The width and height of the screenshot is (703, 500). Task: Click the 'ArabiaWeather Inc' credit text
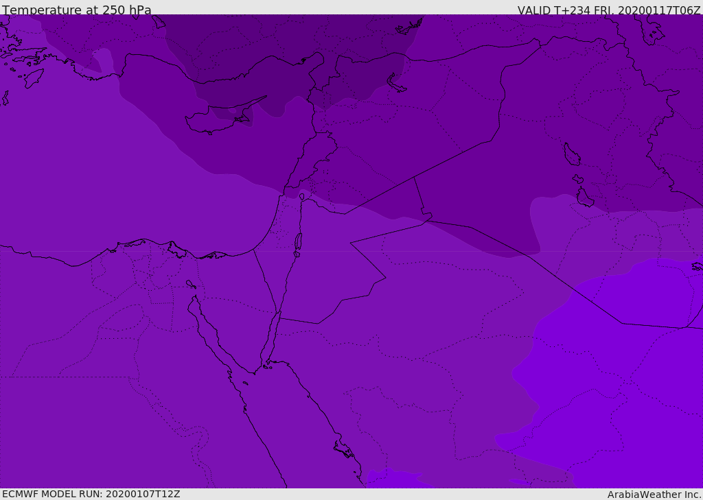coord(654,495)
